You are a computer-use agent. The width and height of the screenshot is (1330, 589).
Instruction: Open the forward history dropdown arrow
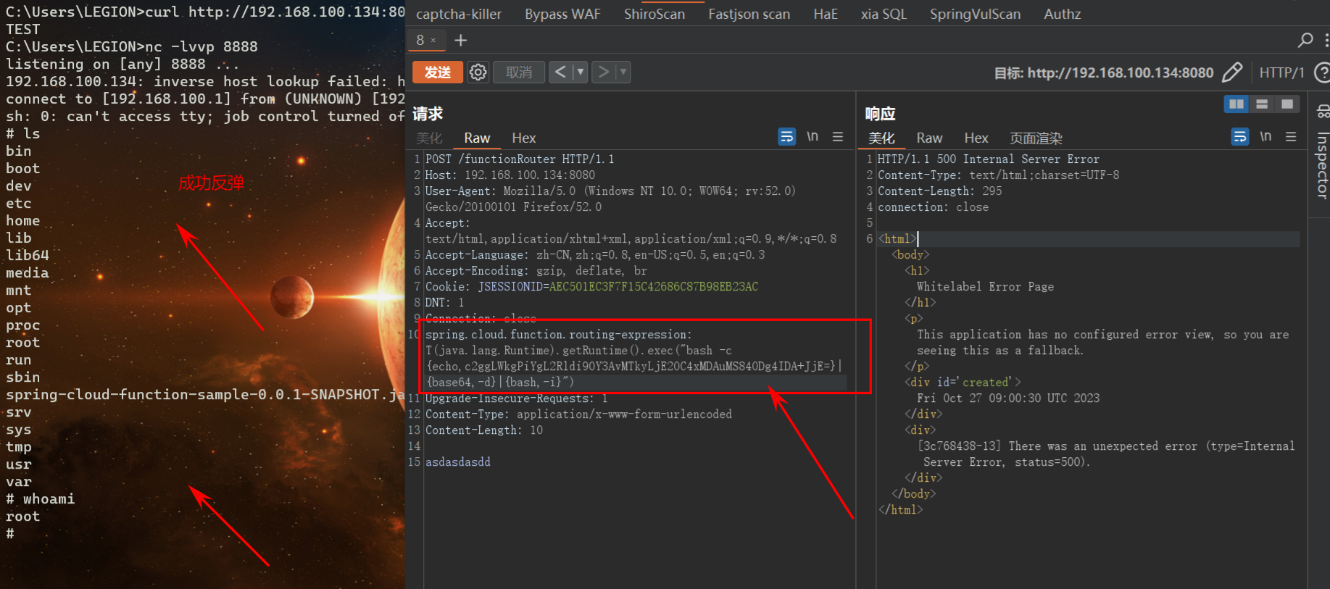[623, 72]
